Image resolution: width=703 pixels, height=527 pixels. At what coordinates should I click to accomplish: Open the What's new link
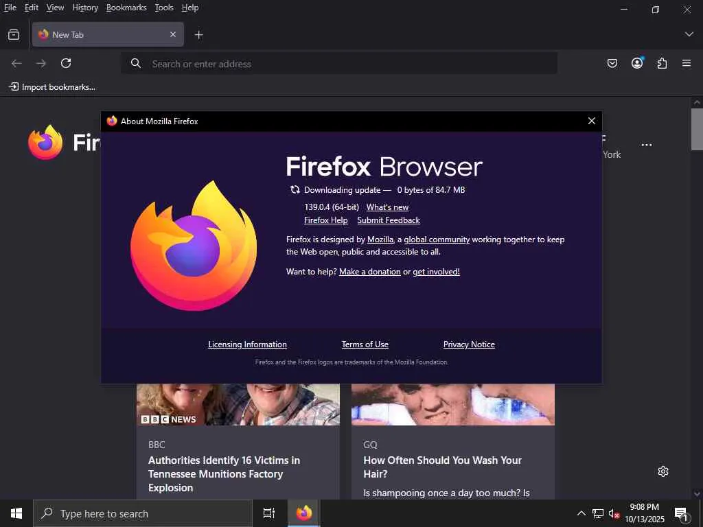pos(387,207)
